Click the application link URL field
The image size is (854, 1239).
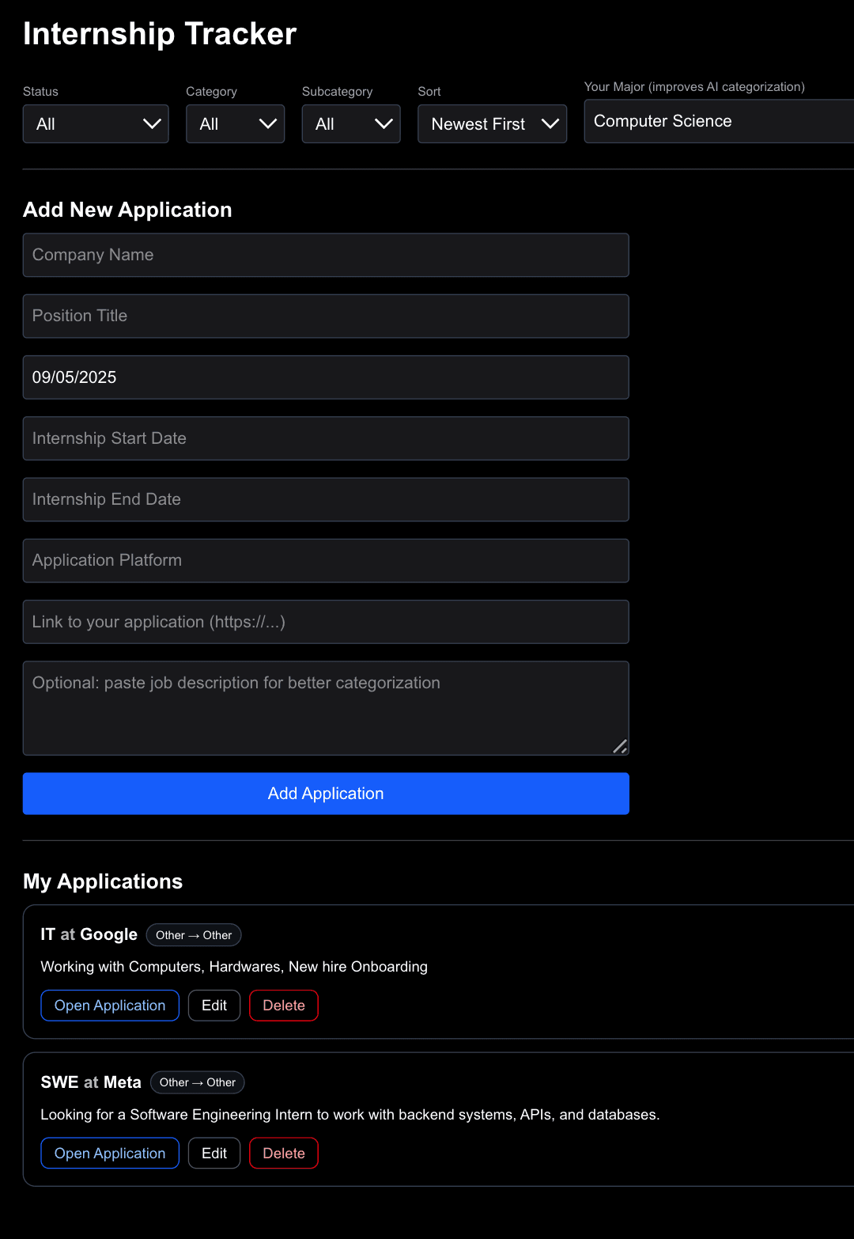click(x=326, y=622)
